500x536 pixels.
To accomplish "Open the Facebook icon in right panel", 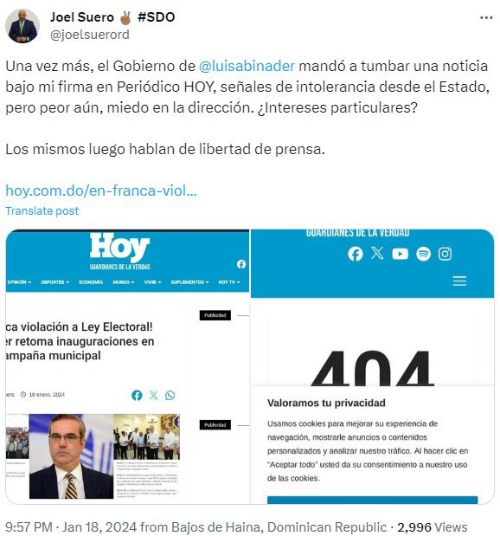I will [356, 254].
